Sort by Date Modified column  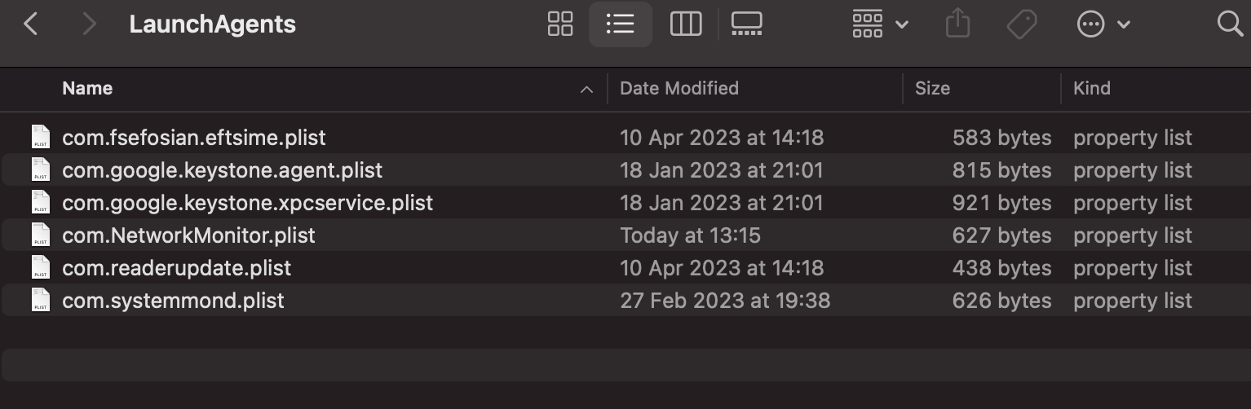[679, 88]
